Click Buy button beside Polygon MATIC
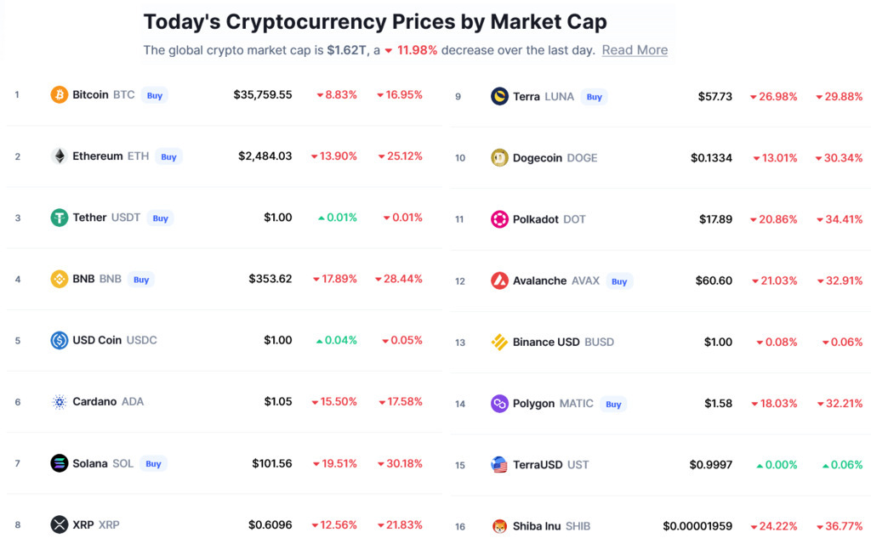The height and width of the screenshot is (544, 871). (613, 404)
